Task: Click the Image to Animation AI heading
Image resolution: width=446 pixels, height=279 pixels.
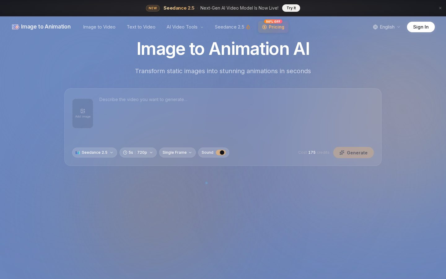Action: (223, 49)
